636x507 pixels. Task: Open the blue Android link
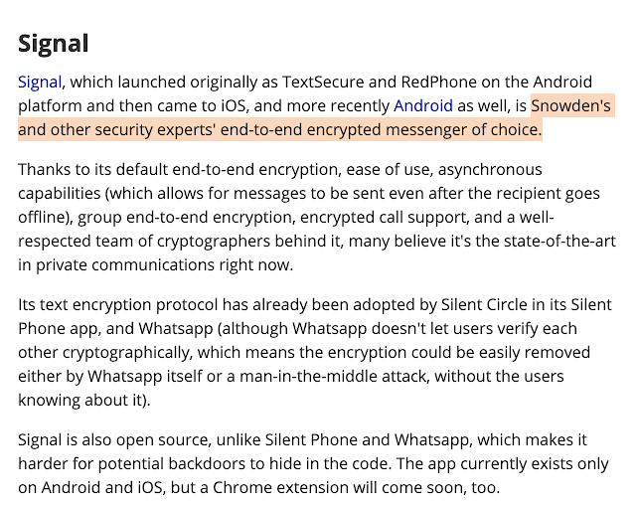422,105
